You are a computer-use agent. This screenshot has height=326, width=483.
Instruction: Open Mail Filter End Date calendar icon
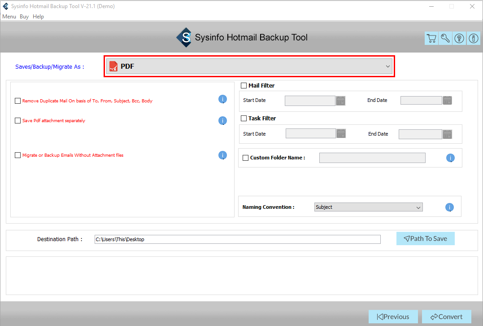[447, 101]
